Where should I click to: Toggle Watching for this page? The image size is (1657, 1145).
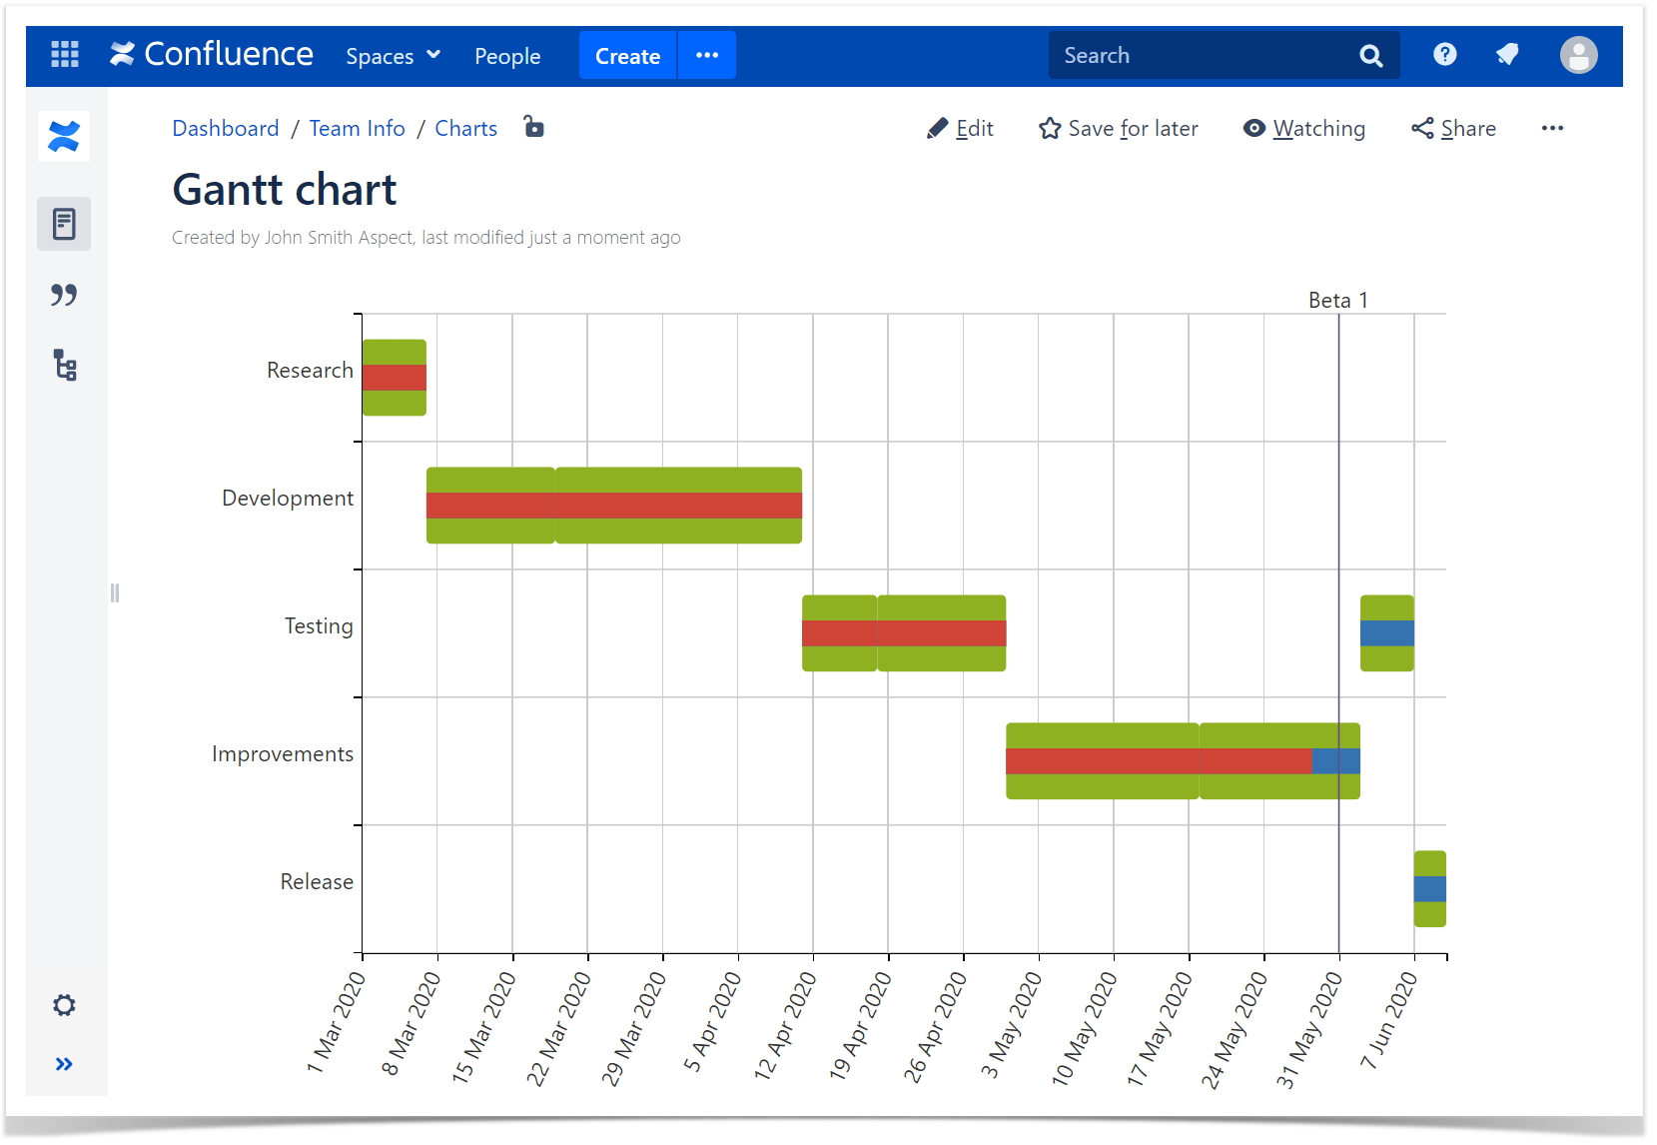click(1304, 129)
